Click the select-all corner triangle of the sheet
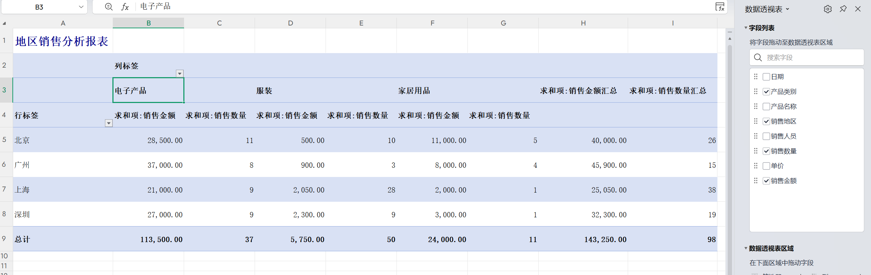871x275 pixels. [4, 23]
